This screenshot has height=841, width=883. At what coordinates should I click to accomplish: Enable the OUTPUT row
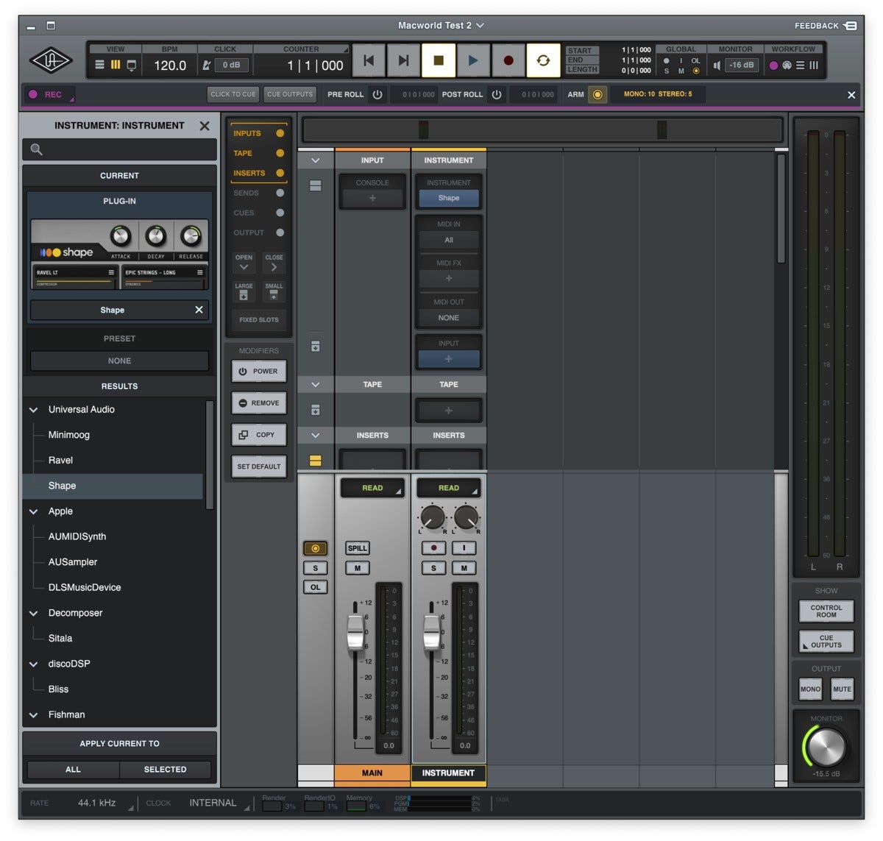[280, 233]
